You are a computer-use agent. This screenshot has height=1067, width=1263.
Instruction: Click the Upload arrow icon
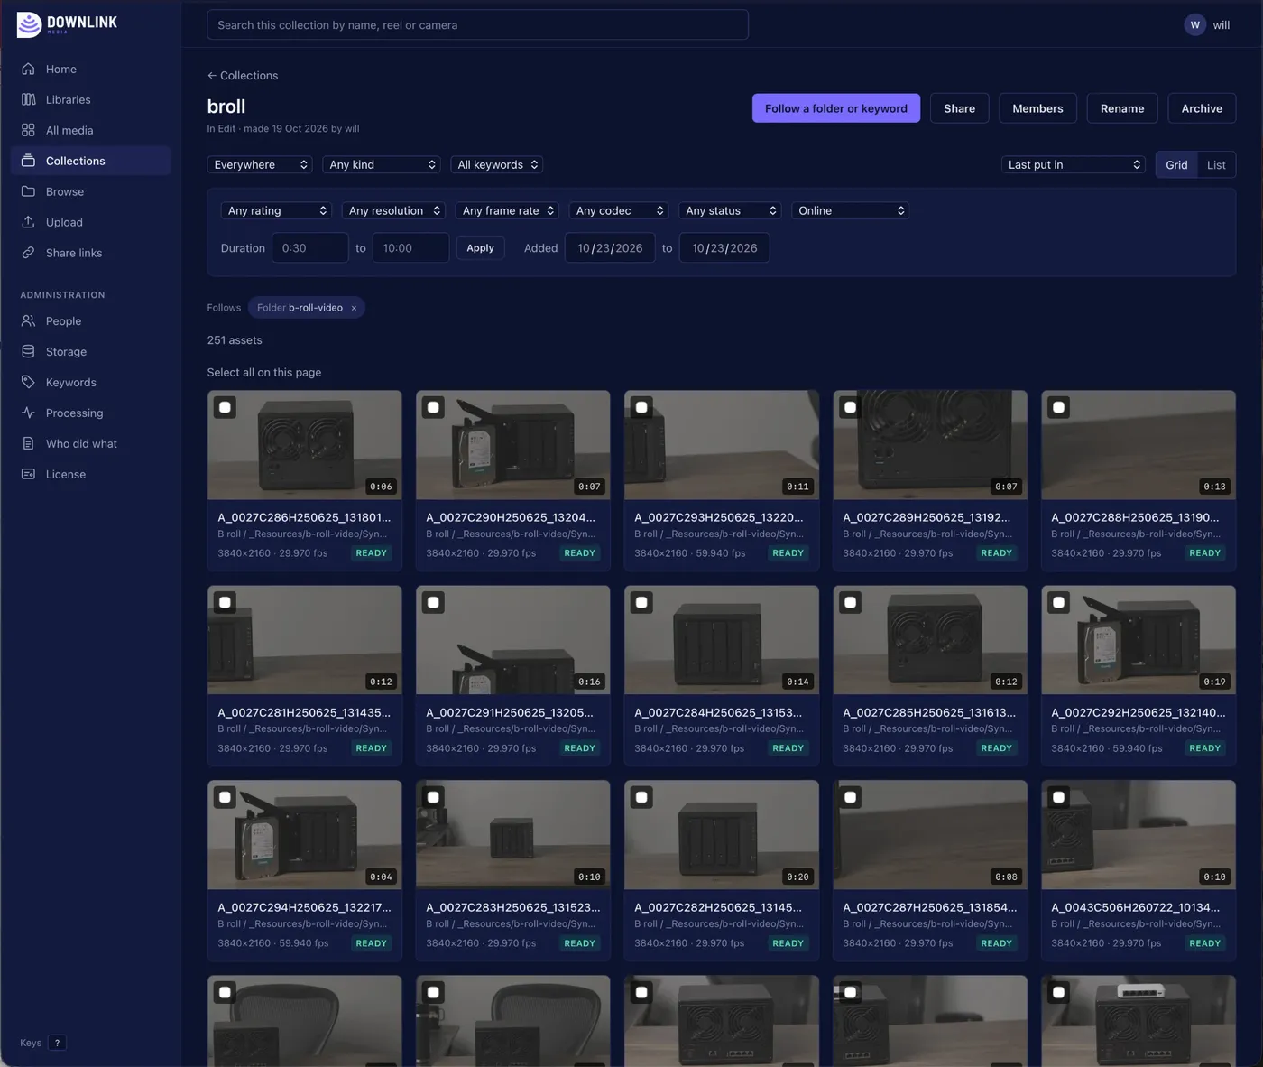coord(28,222)
